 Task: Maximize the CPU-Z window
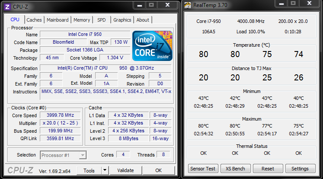151,5
